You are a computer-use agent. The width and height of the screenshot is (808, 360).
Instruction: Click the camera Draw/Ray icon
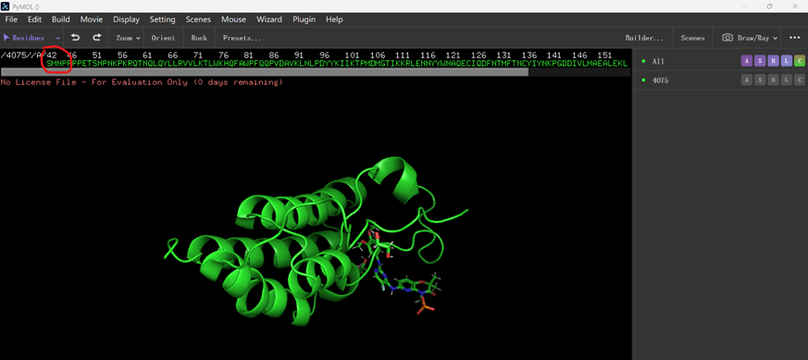pyautogui.click(x=727, y=38)
